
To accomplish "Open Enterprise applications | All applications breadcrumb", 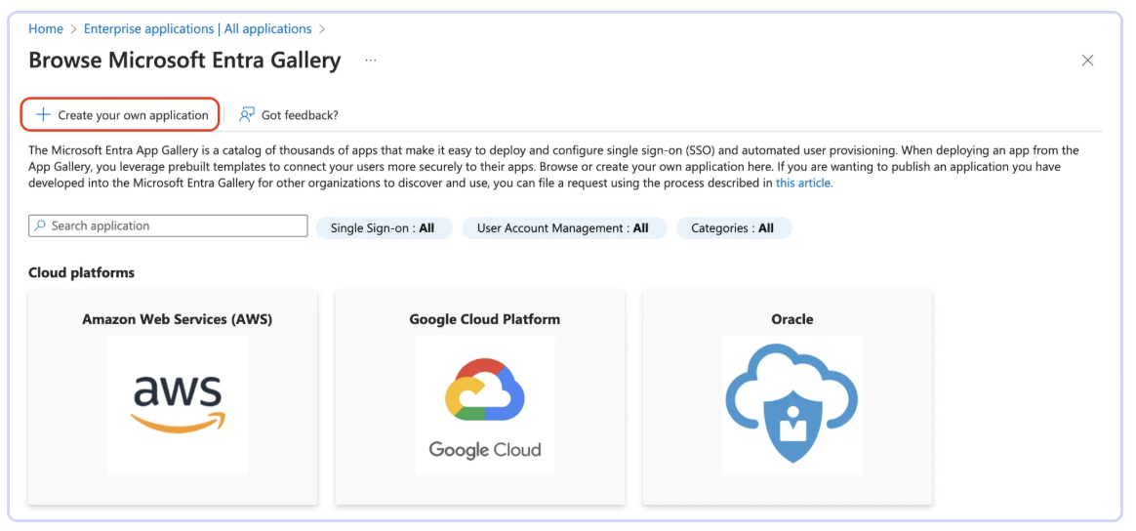I will click(198, 29).
